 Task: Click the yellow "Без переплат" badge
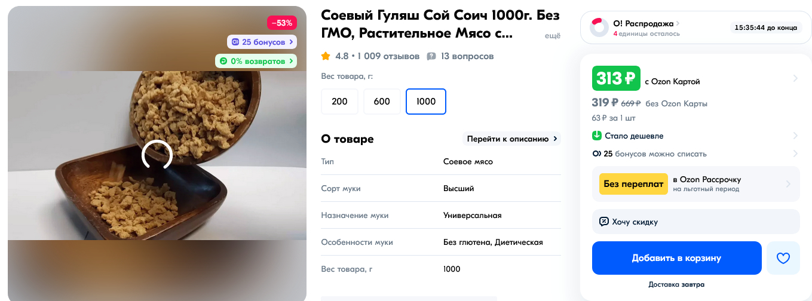[x=633, y=184]
